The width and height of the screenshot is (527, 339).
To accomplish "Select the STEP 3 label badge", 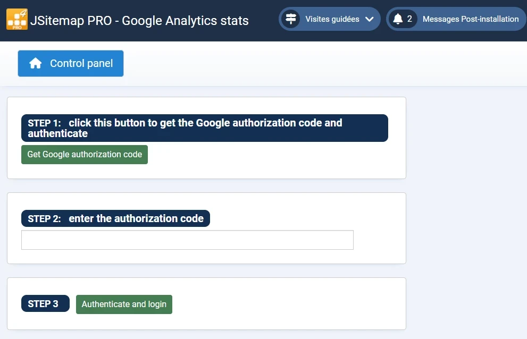I will (x=45, y=303).
